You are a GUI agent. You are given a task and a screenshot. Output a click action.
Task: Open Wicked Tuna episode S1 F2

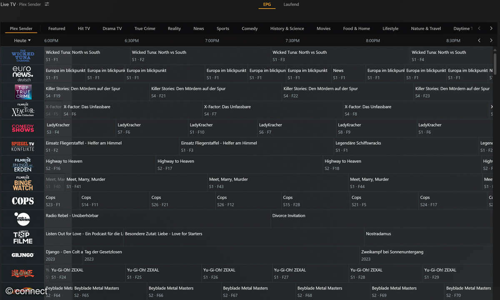(200, 56)
